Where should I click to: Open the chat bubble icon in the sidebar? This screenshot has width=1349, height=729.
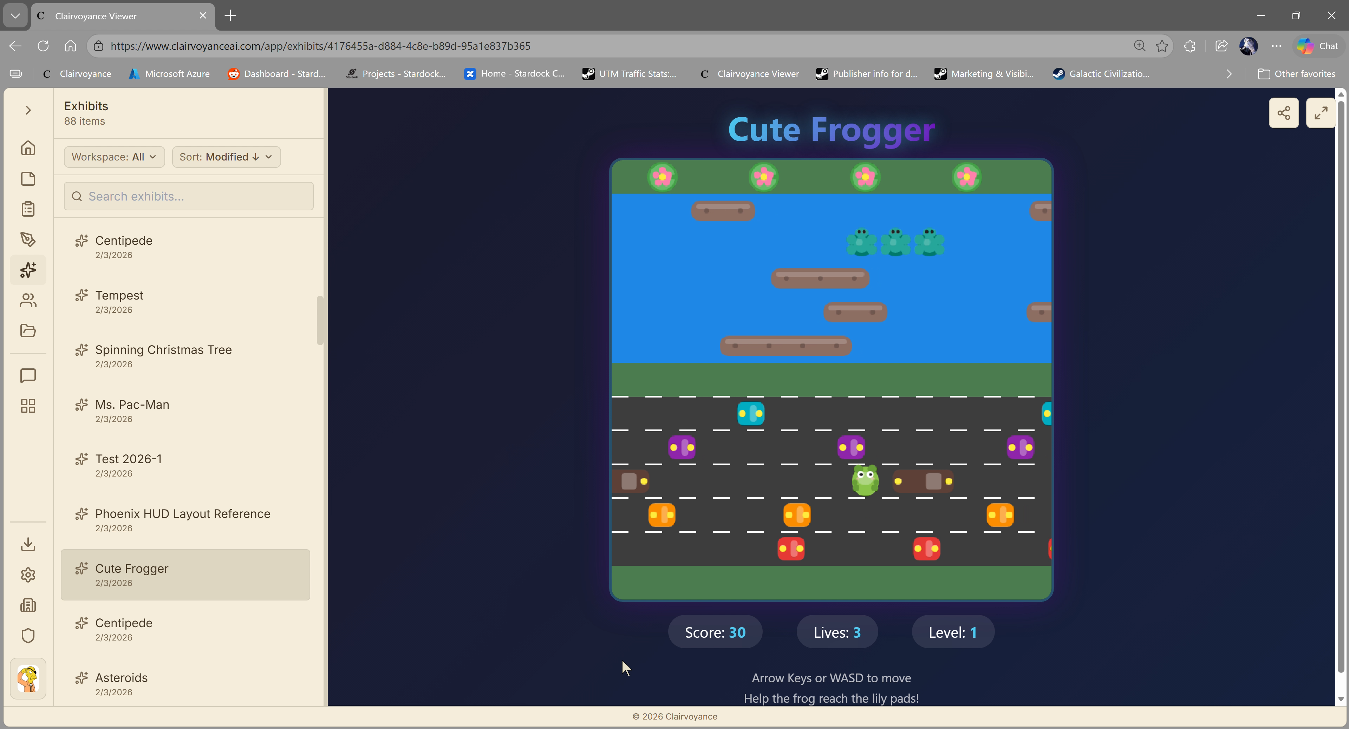tap(28, 375)
